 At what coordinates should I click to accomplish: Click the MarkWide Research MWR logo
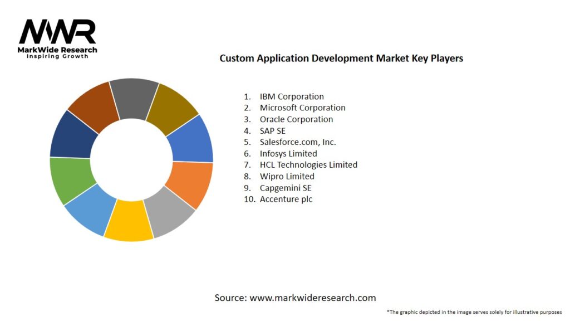tap(57, 32)
